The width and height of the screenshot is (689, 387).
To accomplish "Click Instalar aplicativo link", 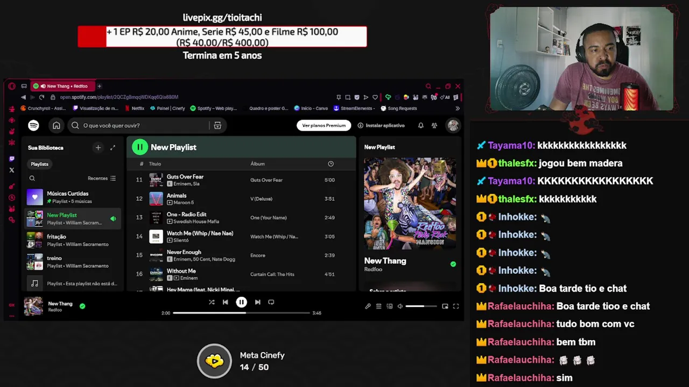I will (381, 125).
